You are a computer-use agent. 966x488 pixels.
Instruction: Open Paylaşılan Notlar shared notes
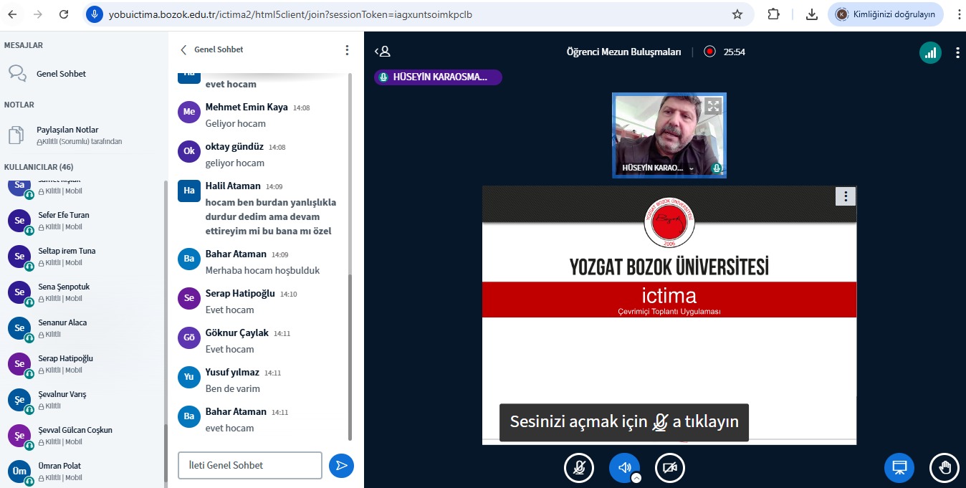pos(68,135)
